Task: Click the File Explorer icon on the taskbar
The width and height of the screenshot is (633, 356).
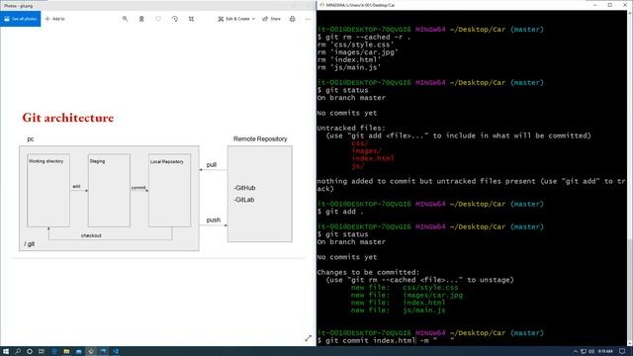Action: pyautogui.click(x=66, y=351)
